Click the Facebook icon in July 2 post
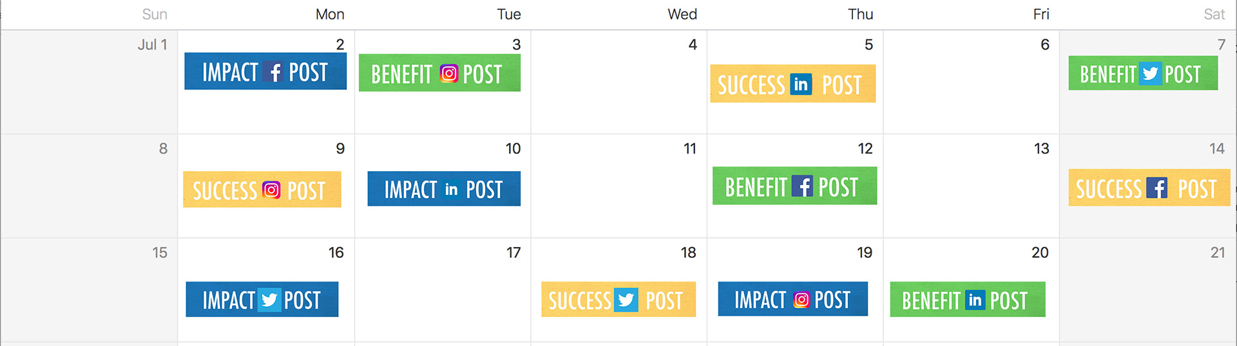This screenshot has height=346, width=1237. point(274,72)
